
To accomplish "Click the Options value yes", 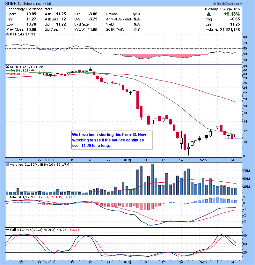I will (136, 14).
